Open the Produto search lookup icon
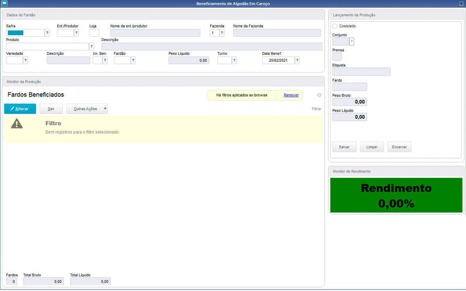 91,47
